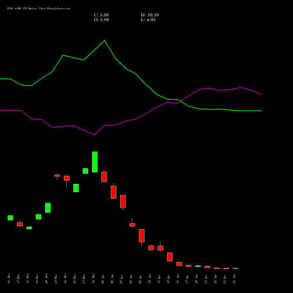Click the '16 Mar' date axis label
Viewport: 293px width, 293px height.
click(x=9, y=278)
